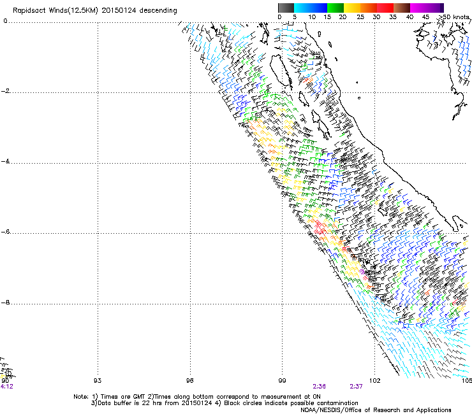
Task: Click the longitude axis label "93"
Action: tap(98, 381)
